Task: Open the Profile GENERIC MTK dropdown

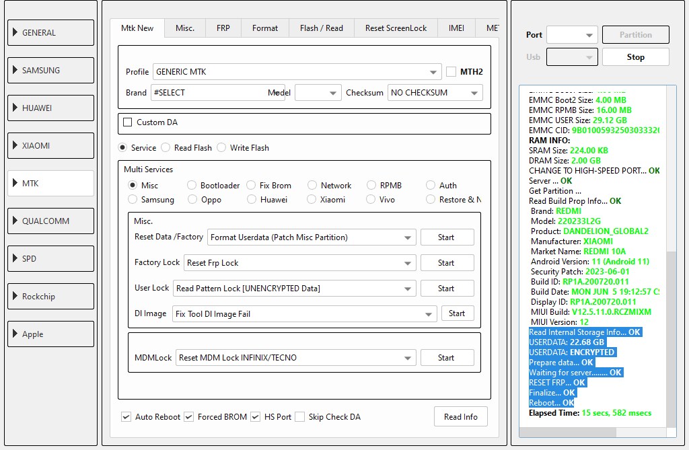Action: click(297, 72)
